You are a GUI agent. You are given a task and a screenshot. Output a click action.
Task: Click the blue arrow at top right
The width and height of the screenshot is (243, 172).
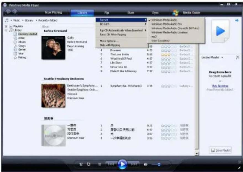coord(237,20)
